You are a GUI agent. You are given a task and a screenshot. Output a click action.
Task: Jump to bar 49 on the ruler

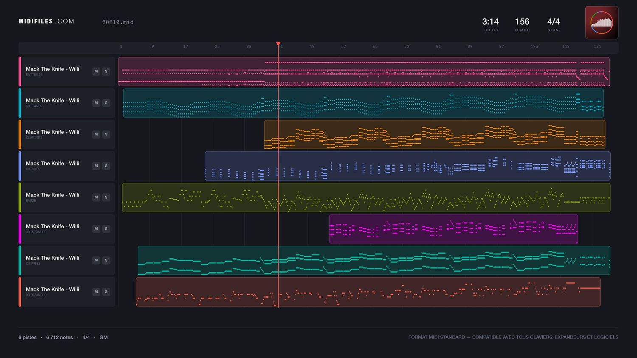pos(312,47)
